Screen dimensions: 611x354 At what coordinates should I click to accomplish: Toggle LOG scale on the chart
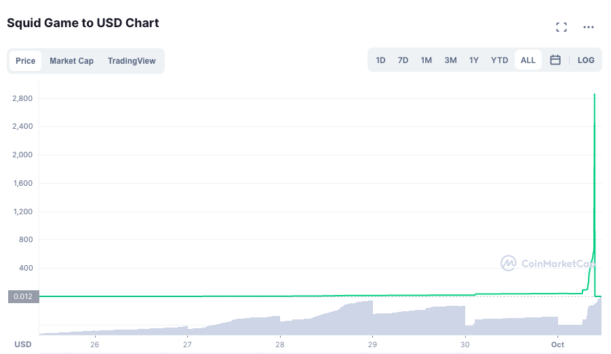(x=586, y=60)
